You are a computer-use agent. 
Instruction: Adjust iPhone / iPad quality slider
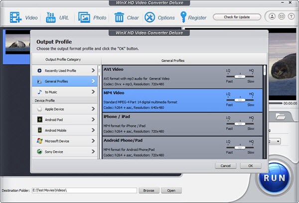pyautogui.click(x=240, y=124)
